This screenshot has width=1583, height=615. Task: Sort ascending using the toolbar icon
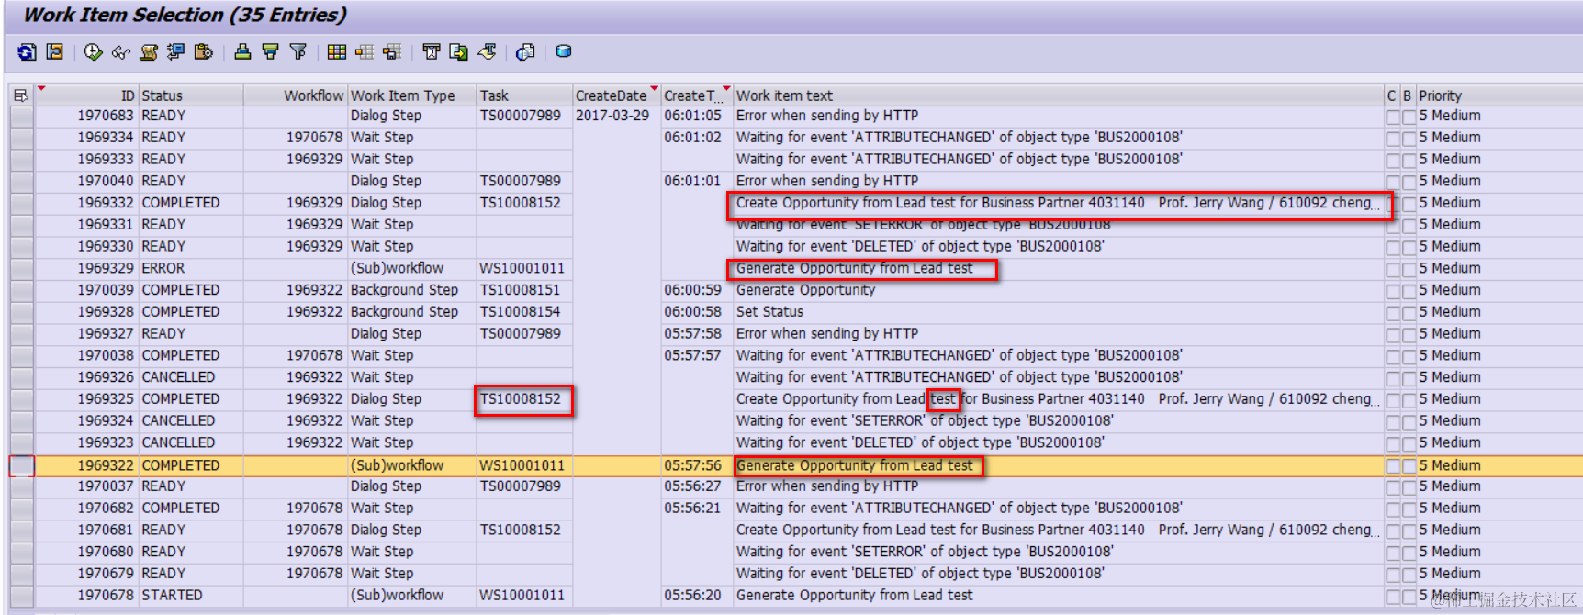(242, 52)
